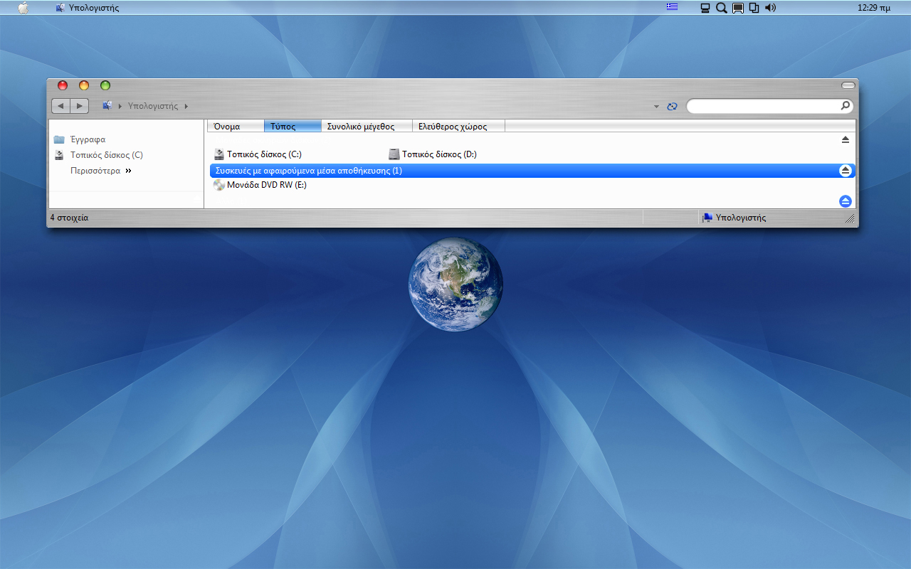This screenshot has width=911, height=569.
Task: Click the 12:29 πμ clock
Action: pyautogui.click(x=874, y=8)
